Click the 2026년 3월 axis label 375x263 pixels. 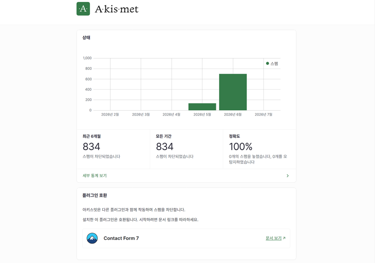click(x=141, y=114)
